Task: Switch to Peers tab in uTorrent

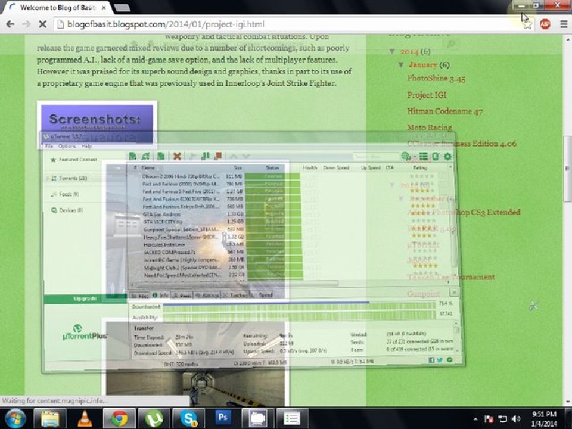Action: [182, 295]
